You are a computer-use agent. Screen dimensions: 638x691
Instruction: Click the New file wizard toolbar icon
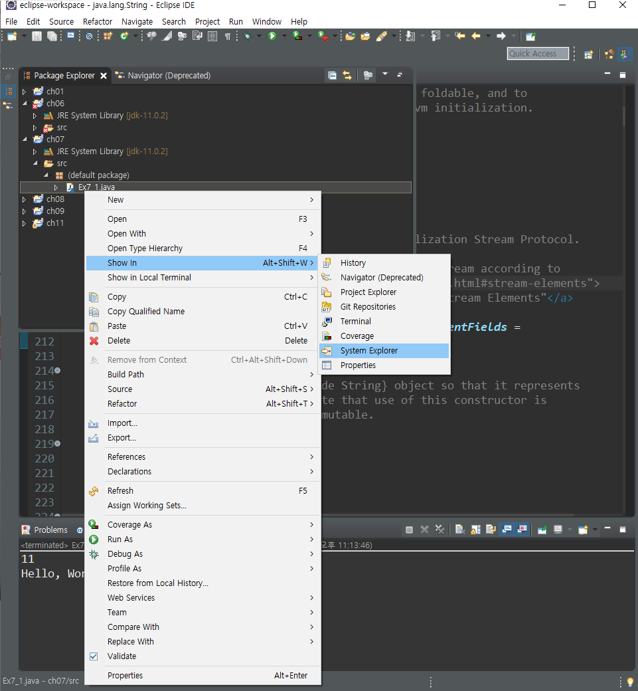coord(12,37)
